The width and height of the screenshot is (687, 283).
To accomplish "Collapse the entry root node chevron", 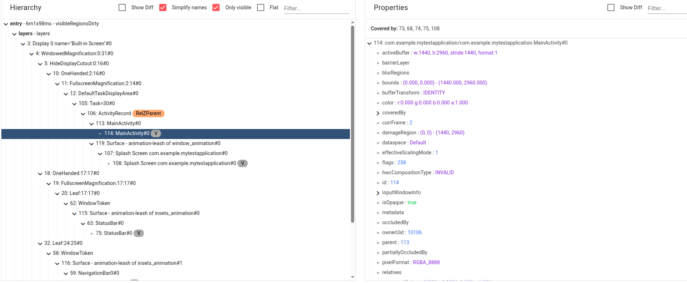I will coord(6,24).
